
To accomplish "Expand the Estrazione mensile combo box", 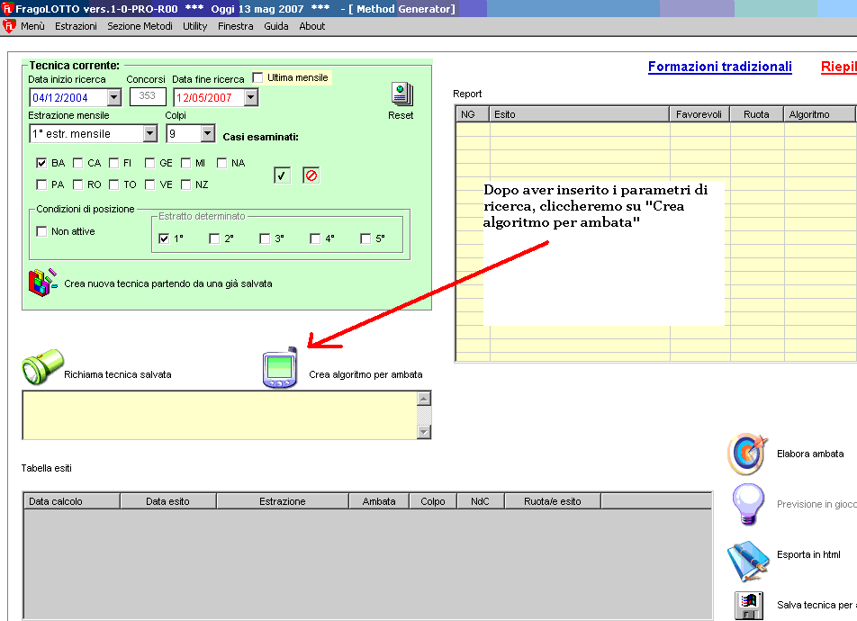I will [x=149, y=133].
